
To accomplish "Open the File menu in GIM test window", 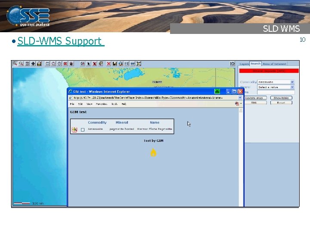I will pos(72,104).
